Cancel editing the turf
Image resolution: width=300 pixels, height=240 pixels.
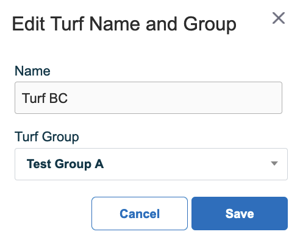point(140,213)
